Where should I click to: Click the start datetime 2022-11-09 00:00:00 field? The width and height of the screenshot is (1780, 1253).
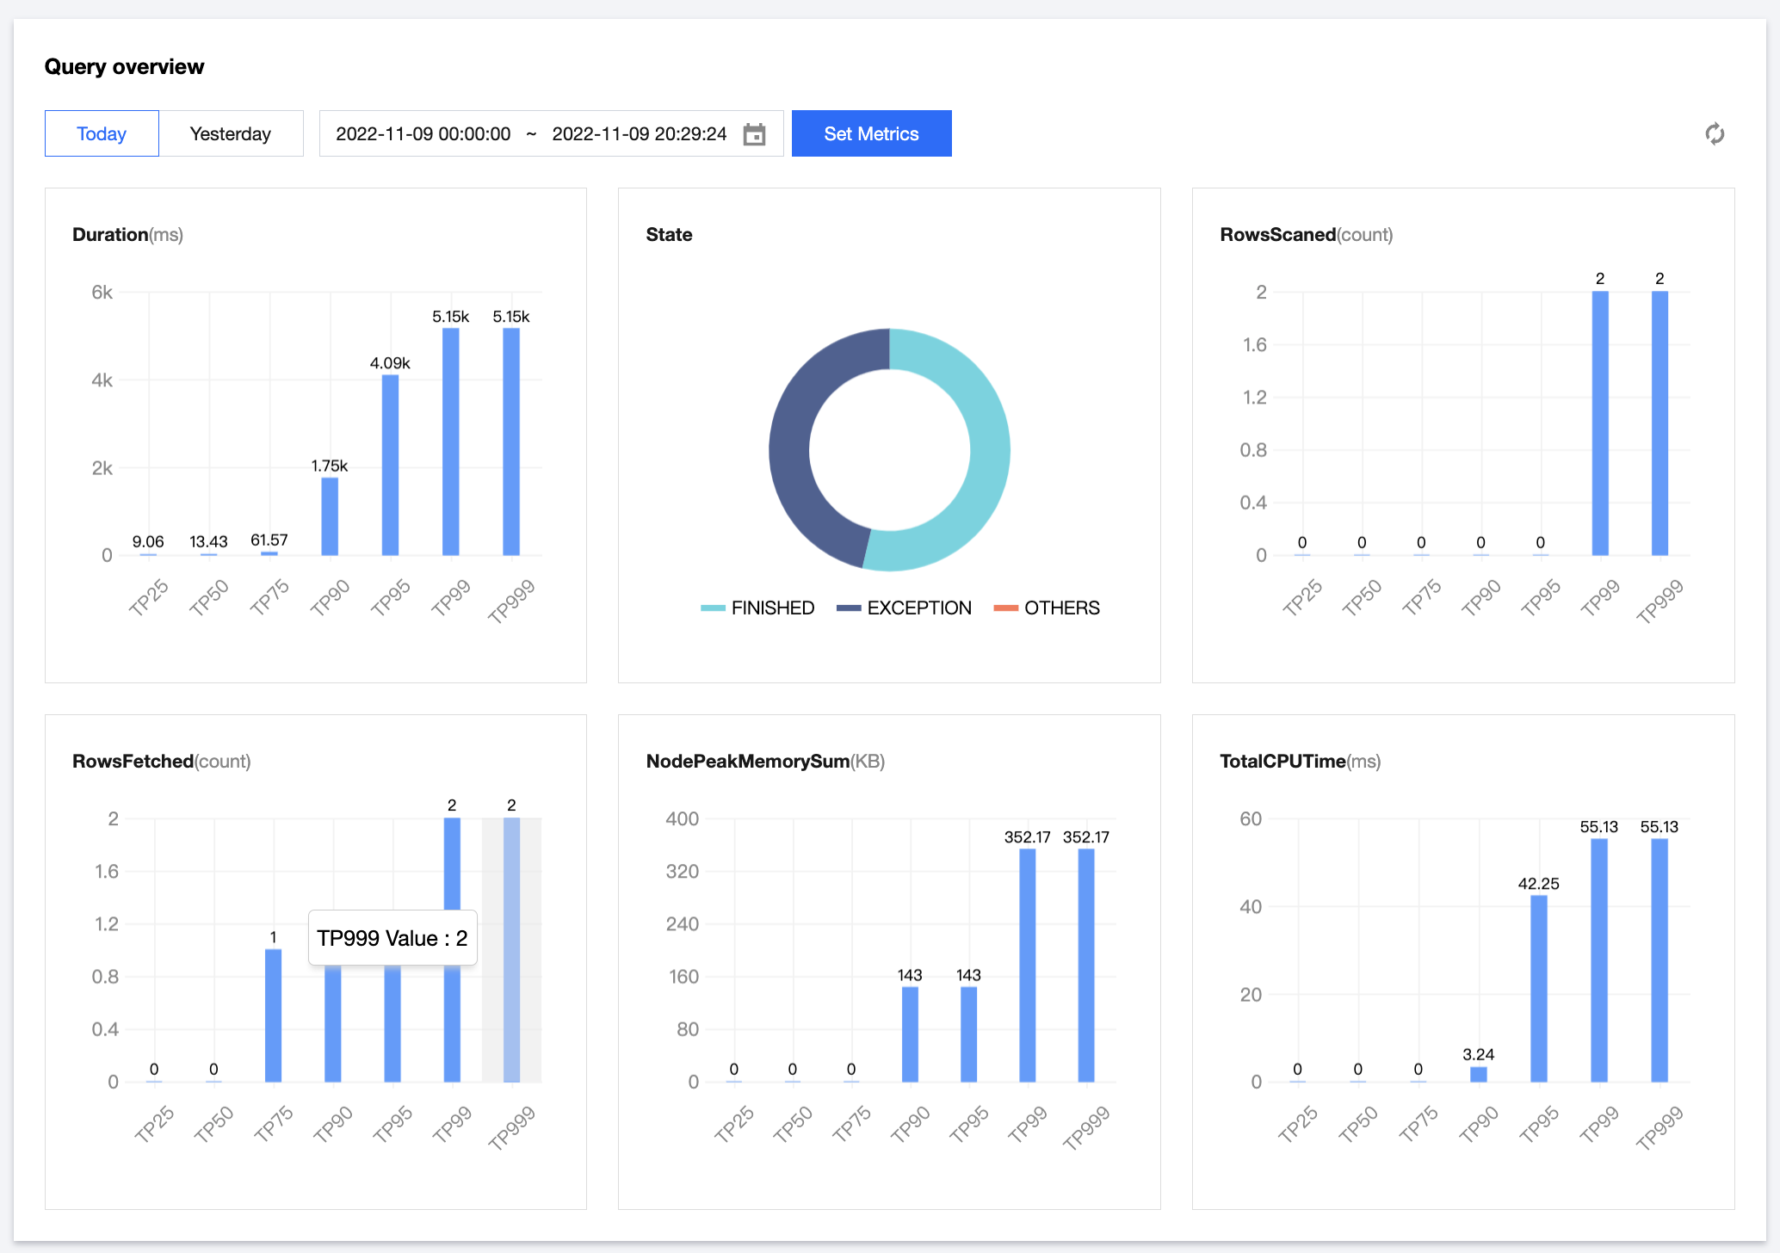423,134
